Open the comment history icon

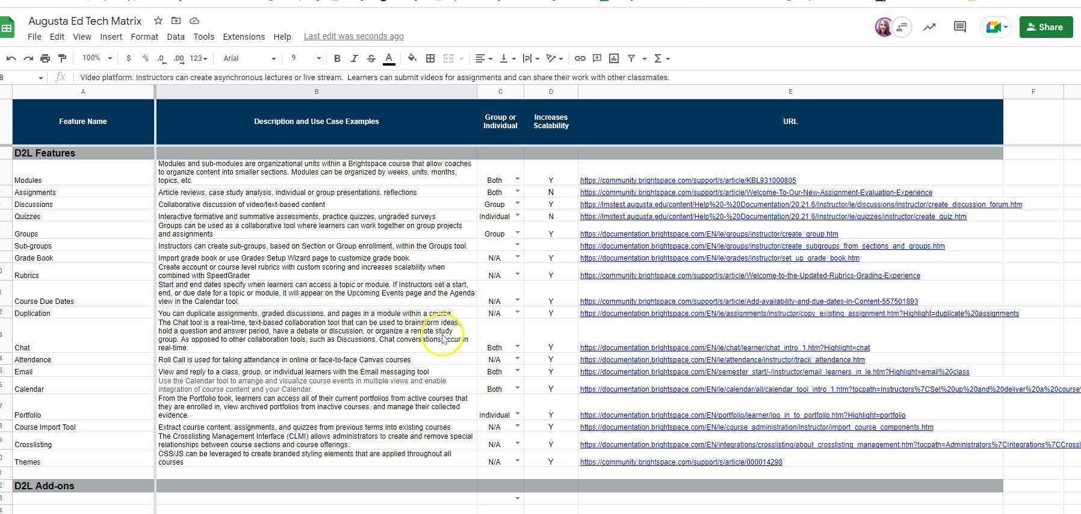[959, 27]
